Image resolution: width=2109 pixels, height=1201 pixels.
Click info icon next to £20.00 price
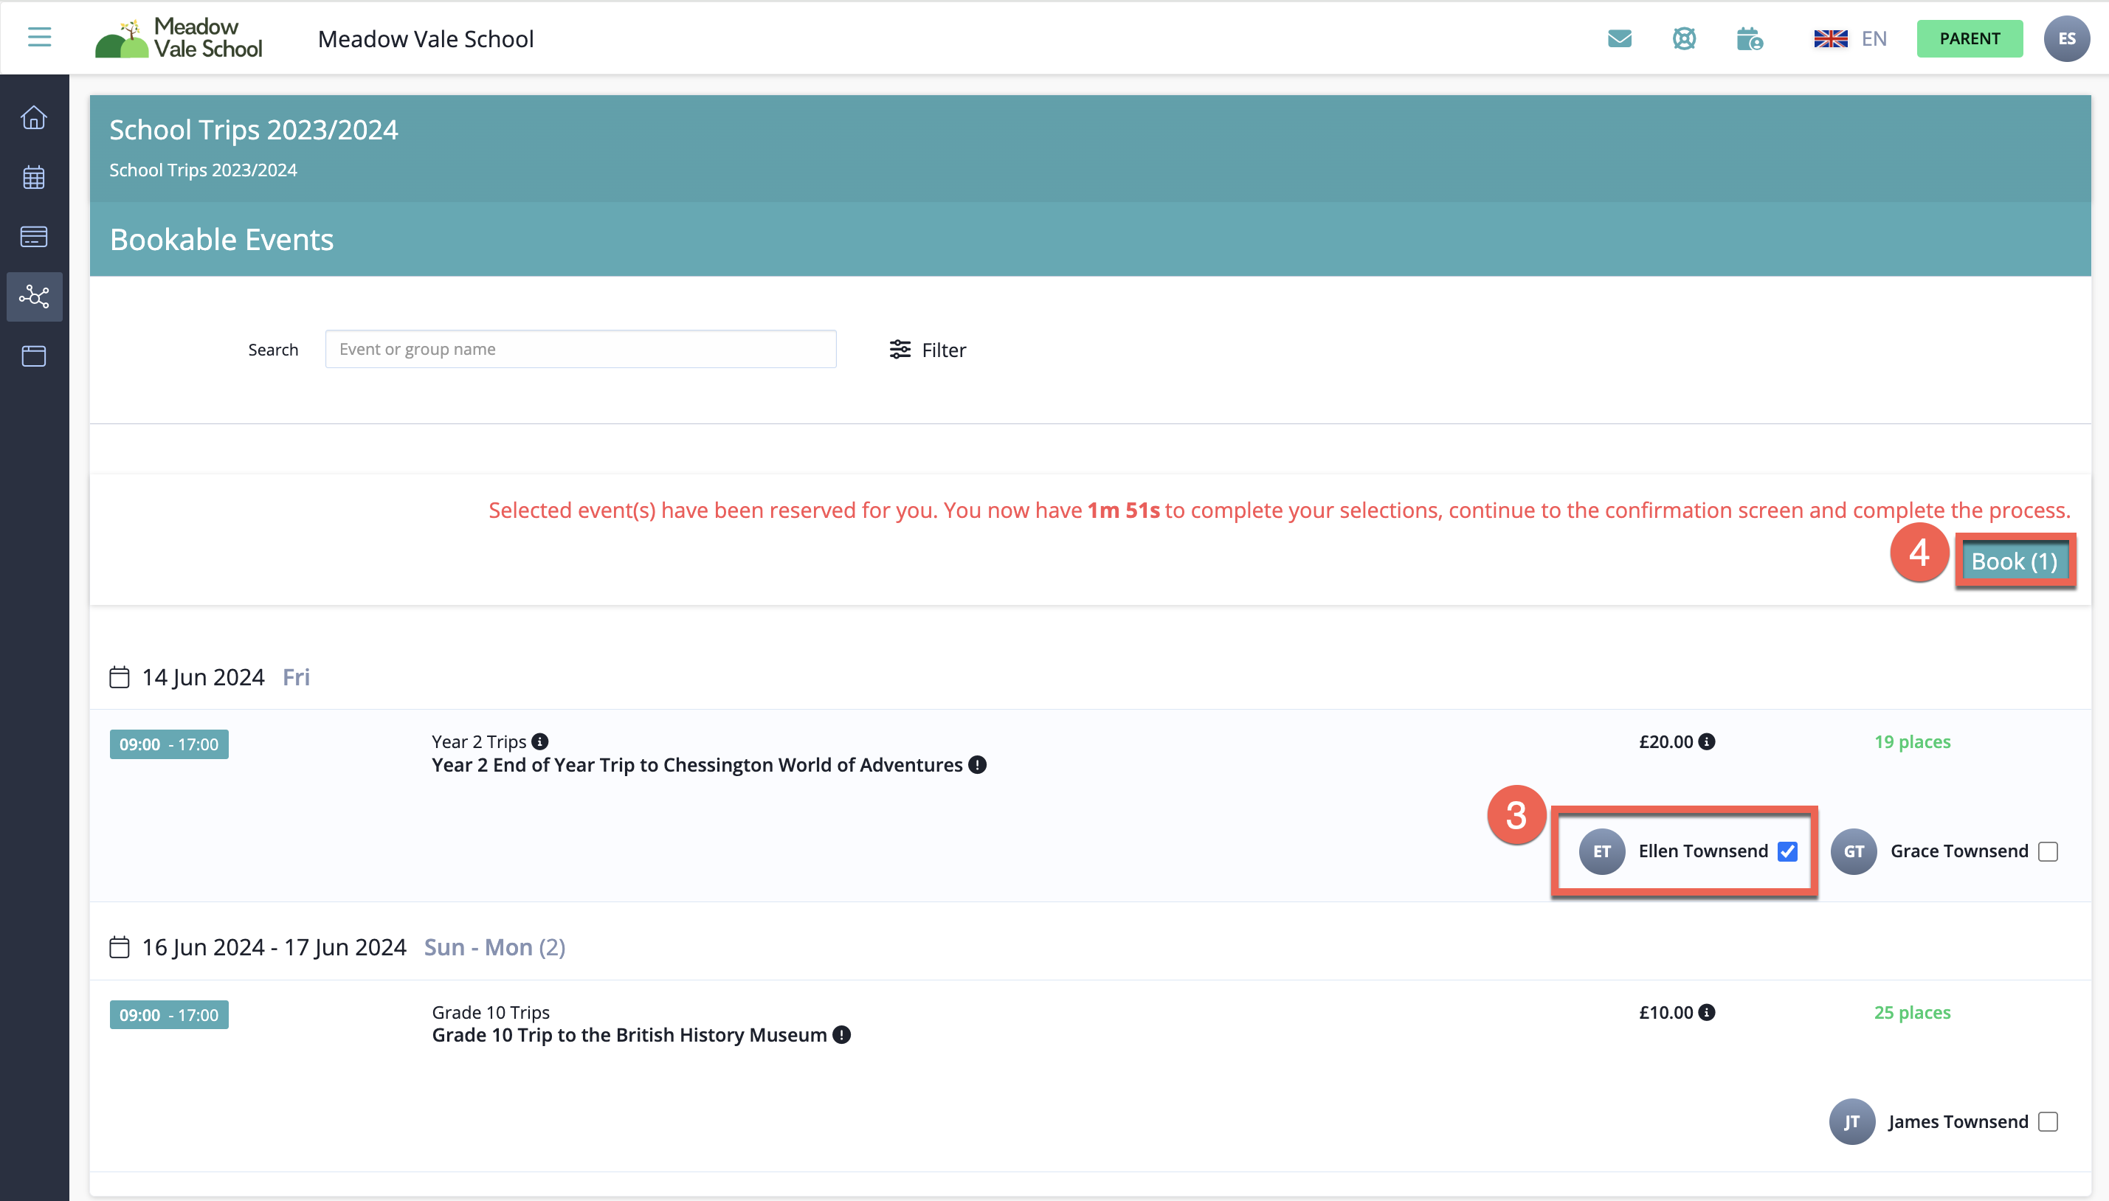pos(1707,741)
